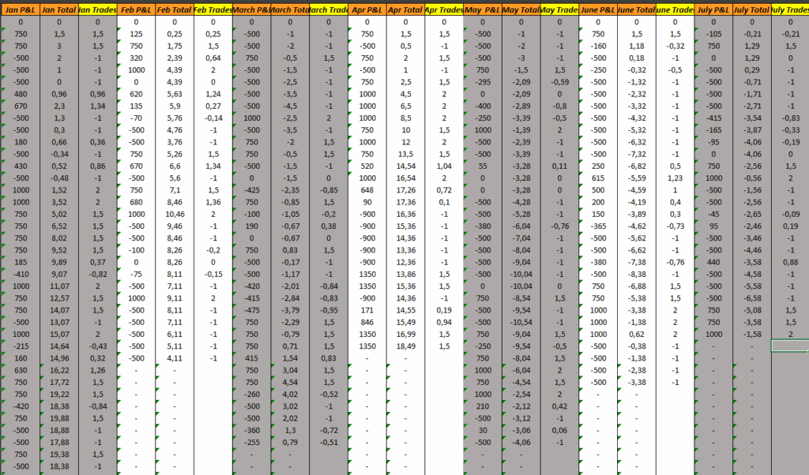Select the -415 cell in July P&L
Image resolution: width=809 pixels, height=475 pixels.
click(713, 118)
